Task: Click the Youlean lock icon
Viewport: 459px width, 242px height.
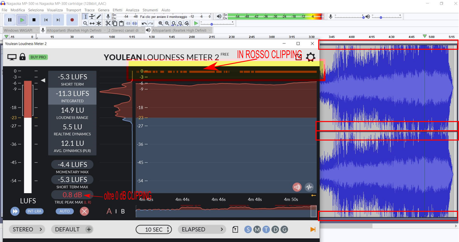Action: coord(23,57)
